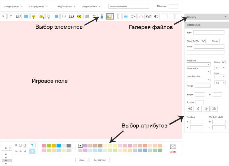Image resolution: width=229 pixels, height=166 pixels.
Task: Pick the bright green color swatch
Action: pyautogui.click(x=49, y=146)
